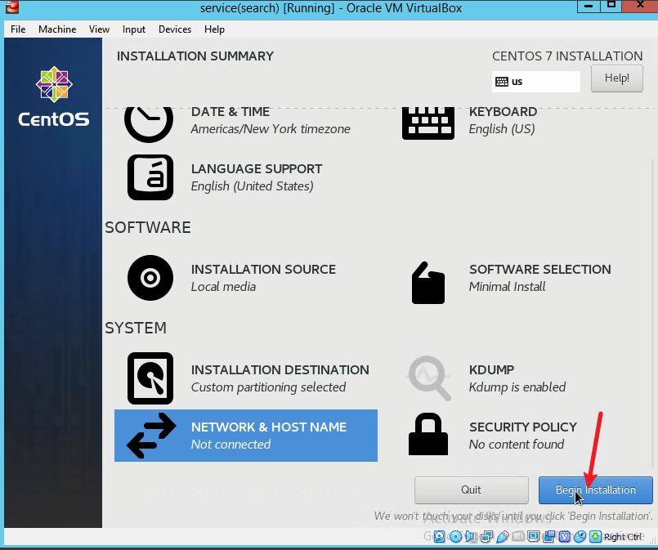The height and width of the screenshot is (550, 658).
Task: Click VirtualBox audio status icon
Action: point(471,536)
